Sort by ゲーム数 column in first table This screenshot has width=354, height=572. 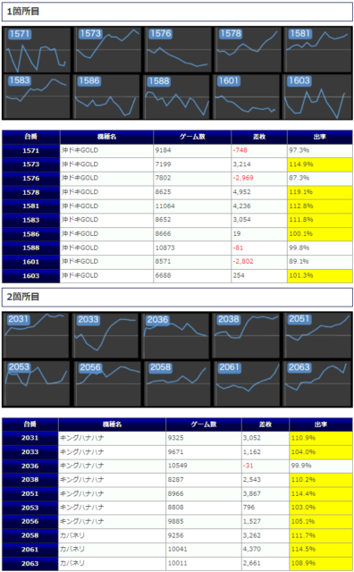192,137
